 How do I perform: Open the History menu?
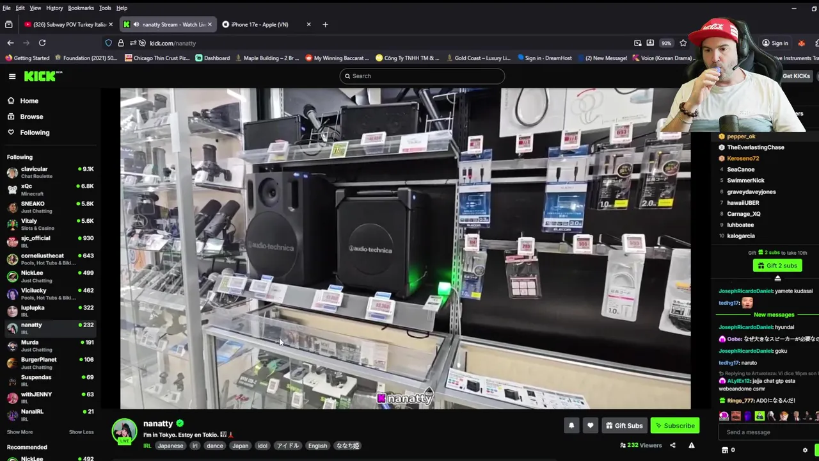coord(54,8)
